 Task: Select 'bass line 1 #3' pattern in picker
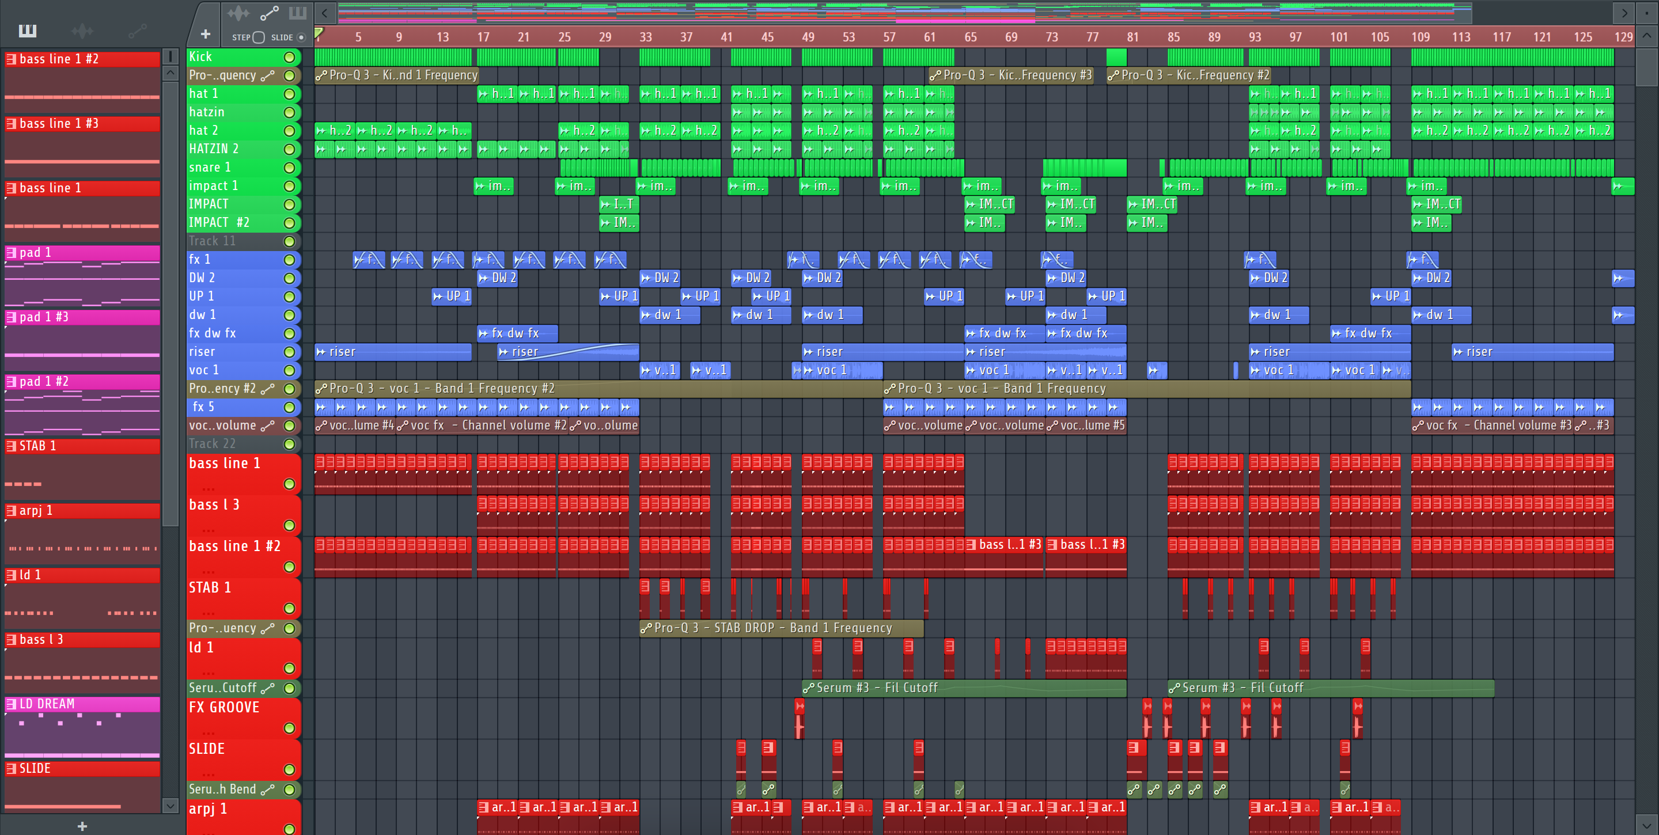click(x=82, y=124)
